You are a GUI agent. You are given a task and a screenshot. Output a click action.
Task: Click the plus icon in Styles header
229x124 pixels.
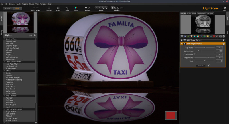(x=35, y=35)
